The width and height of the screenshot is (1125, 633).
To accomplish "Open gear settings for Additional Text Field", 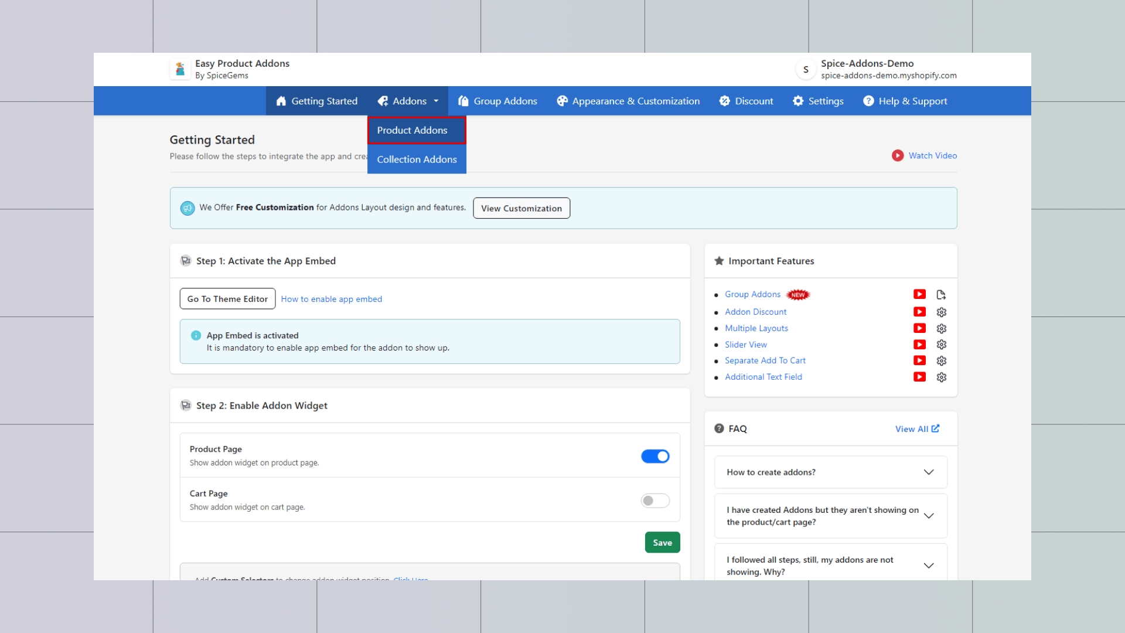I will pyautogui.click(x=941, y=377).
